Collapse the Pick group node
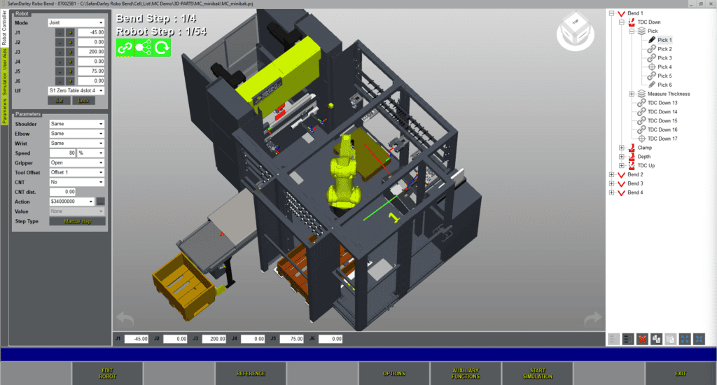The height and width of the screenshot is (385, 717). (632, 31)
